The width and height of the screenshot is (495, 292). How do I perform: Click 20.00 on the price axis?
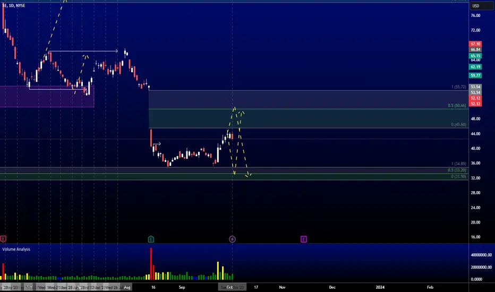(475, 222)
